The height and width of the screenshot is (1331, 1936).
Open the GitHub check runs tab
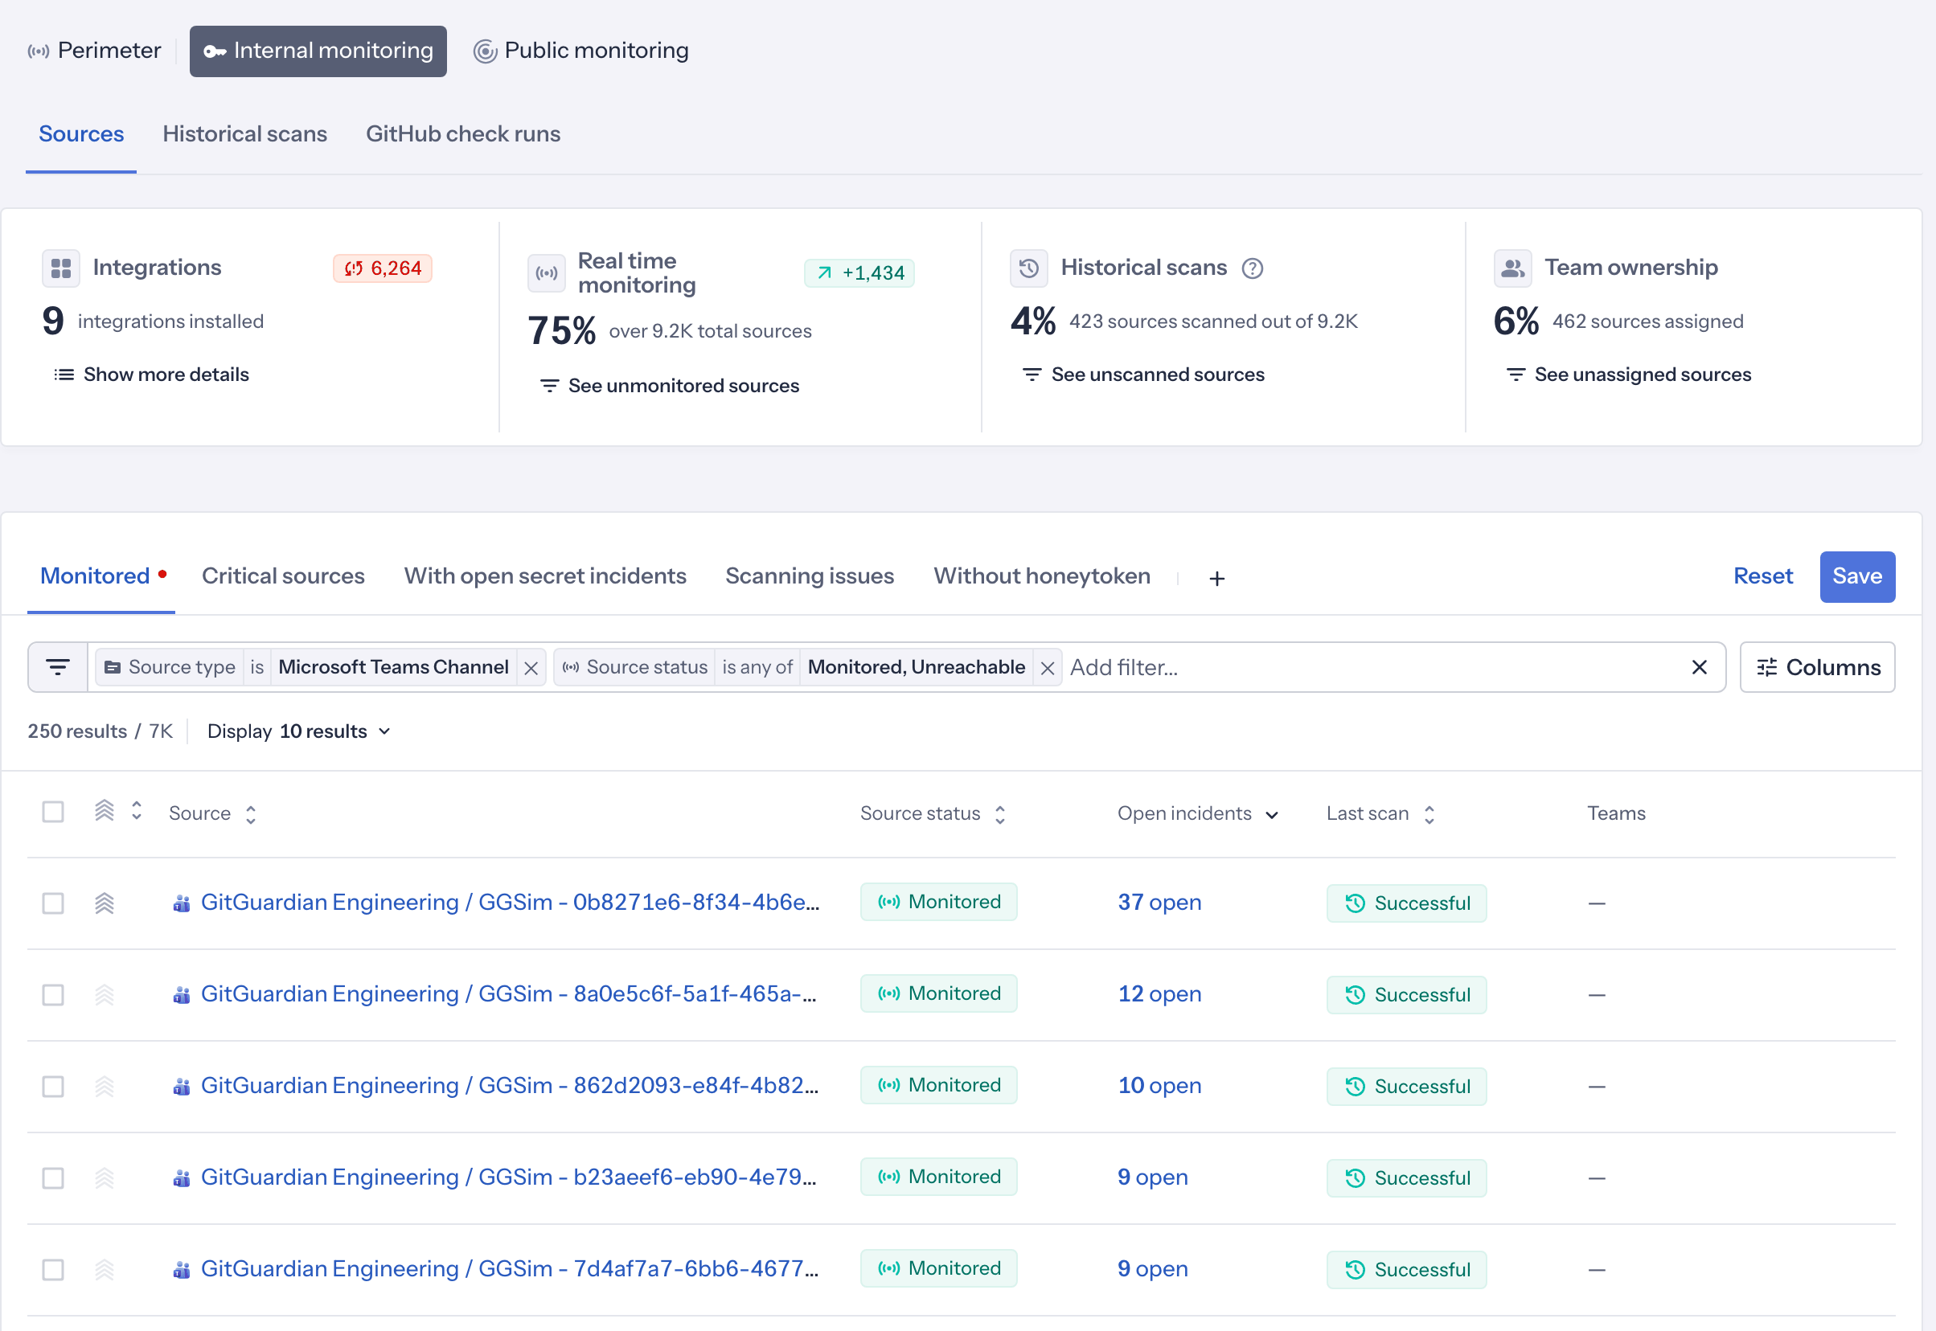pyautogui.click(x=463, y=134)
